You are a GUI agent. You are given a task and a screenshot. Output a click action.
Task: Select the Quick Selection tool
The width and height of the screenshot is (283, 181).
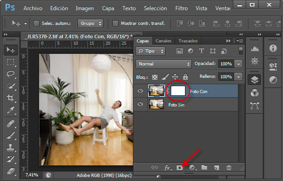(x=11, y=86)
